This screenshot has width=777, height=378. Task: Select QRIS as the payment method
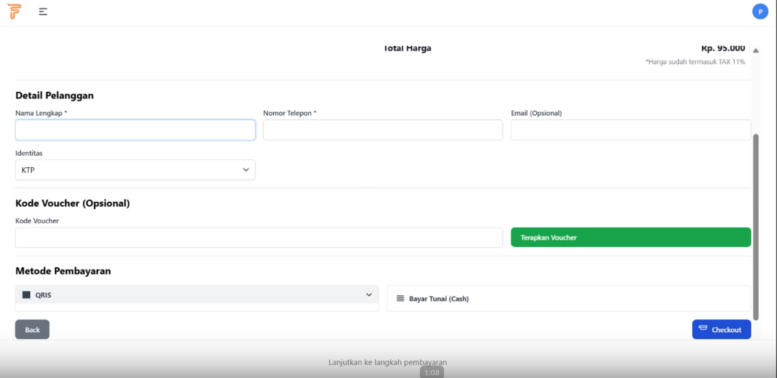coord(197,295)
